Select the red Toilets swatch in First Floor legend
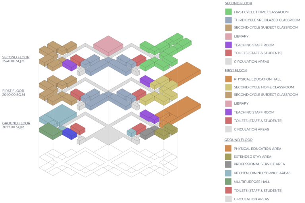Image resolution: width=305 pixels, height=203 pixels. click(x=228, y=121)
